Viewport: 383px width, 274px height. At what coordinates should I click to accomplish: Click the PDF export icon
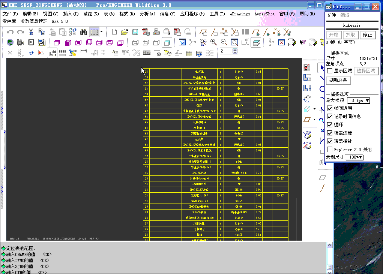[x=146, y=32]
